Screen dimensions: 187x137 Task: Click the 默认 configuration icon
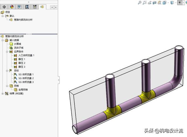pos(7,16)
